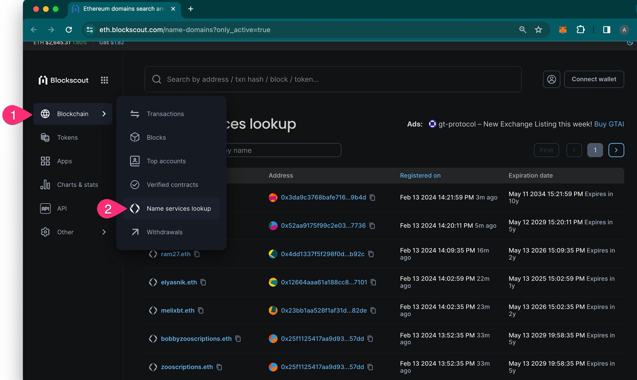Screen dimensions: 637x380
Task: Sort by Registered on column
Action: tap(420, 176)
